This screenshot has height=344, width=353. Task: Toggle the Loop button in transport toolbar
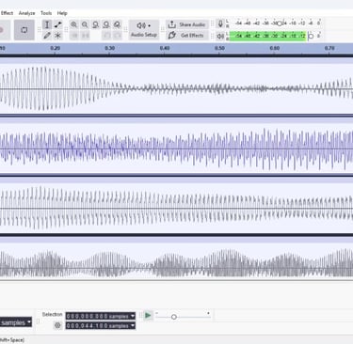(24, 30)
